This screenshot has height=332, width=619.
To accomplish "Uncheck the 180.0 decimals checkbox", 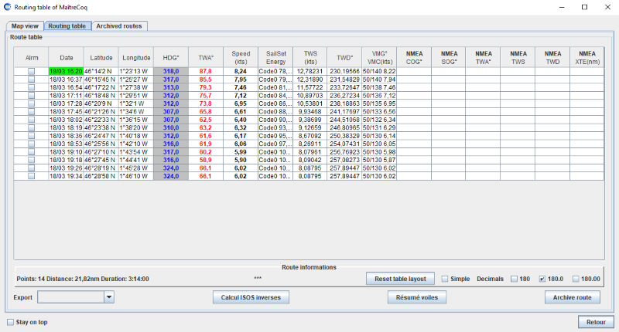I will (x=542, y=278).
